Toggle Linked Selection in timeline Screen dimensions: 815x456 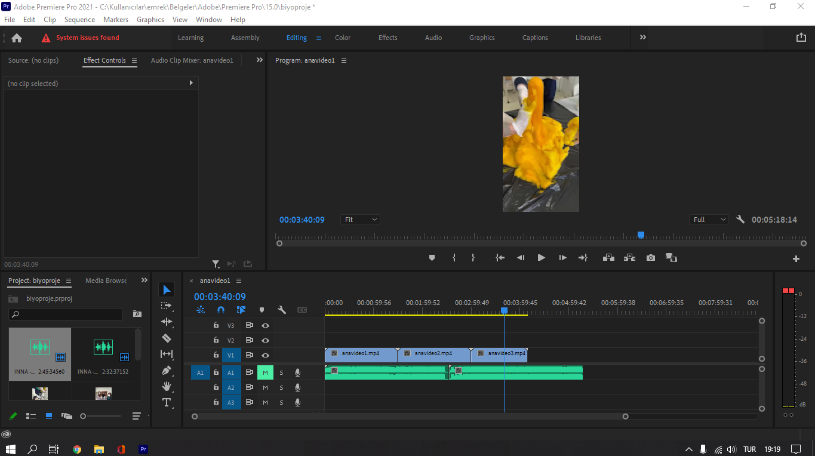(x=241, y=310)
